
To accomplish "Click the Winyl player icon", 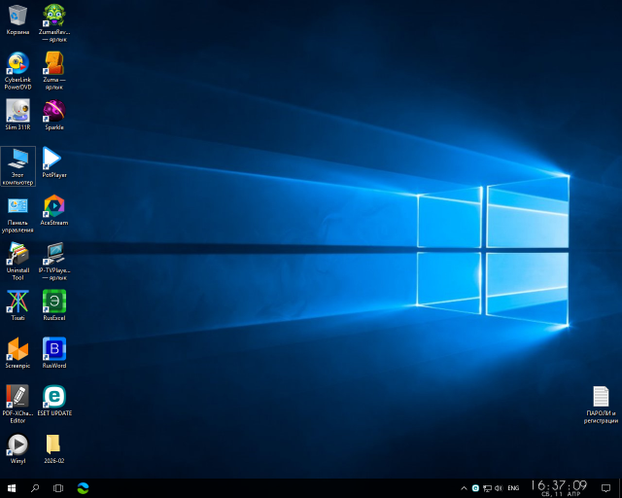I will pos(17,448).
